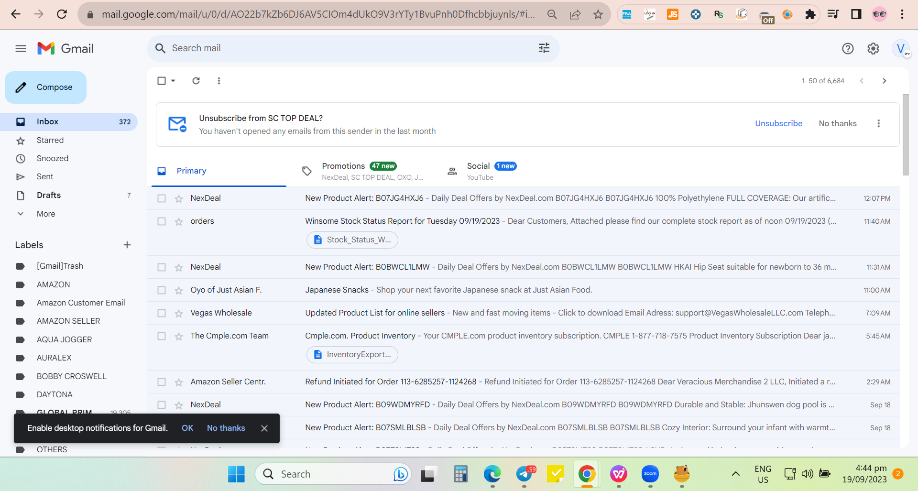Open the Starred folder
Viewport: 918px width, 491px height.
click(69, 140)
